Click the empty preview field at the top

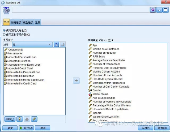tap(80, 10)
